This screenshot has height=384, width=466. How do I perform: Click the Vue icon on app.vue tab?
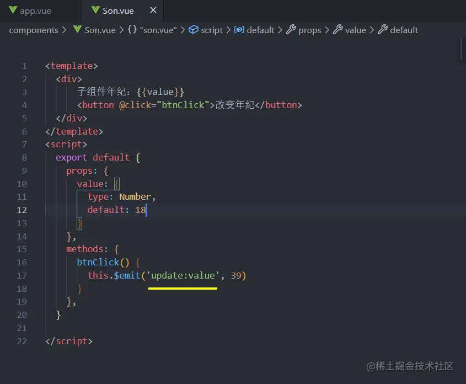13,10
